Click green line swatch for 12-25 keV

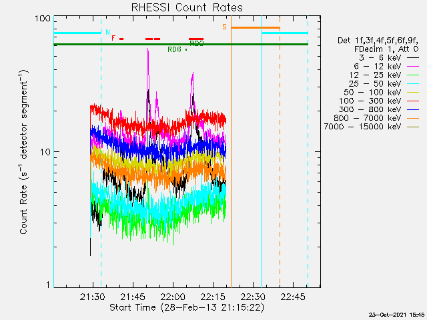pyautogui.click(x=413, y=75)
